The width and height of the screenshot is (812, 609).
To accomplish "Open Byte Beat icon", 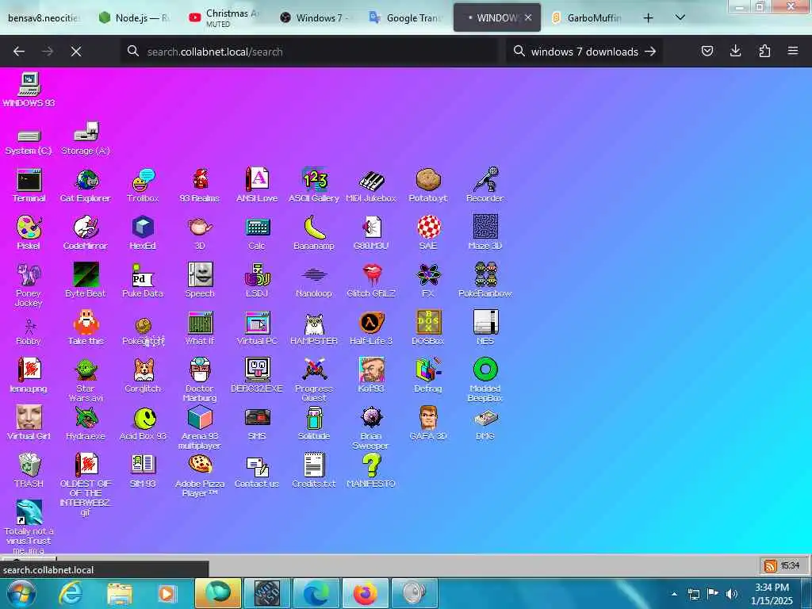I will coord(86,280).
